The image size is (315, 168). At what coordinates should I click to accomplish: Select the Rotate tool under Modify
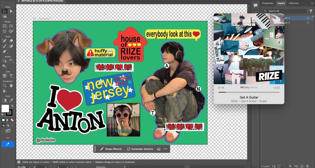pos(11,61)
